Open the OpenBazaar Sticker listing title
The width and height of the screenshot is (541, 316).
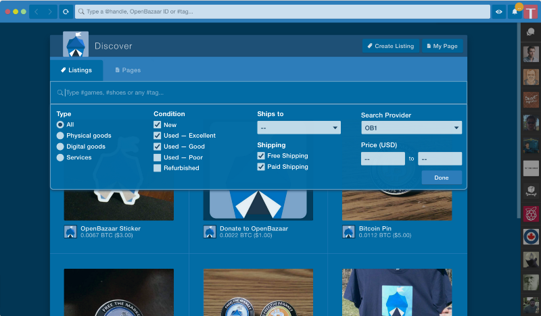(x=110, y=228)
